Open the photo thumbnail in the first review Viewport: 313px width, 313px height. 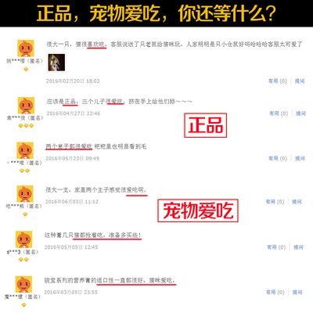tap(56, 63)
